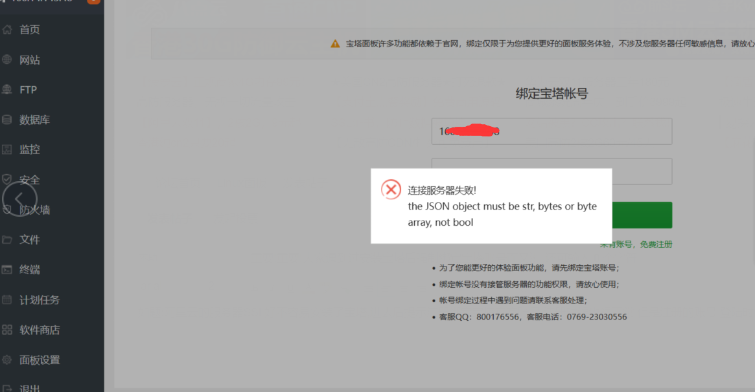This screenshot has height=392, width=755.
Task: Click the shield icon beside 安全
Action: [6, 179]
